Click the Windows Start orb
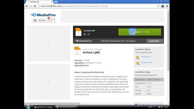Image resolution: width=194 pixels, height=109 pixels. point(28,107)
